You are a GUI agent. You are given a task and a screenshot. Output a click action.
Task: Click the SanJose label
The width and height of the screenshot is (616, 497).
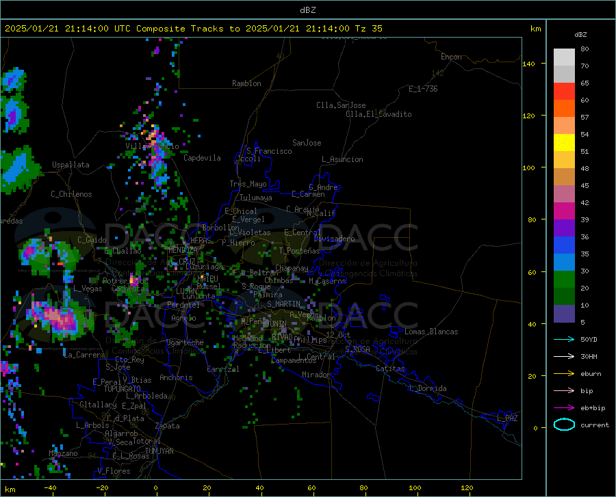point(307,143)
